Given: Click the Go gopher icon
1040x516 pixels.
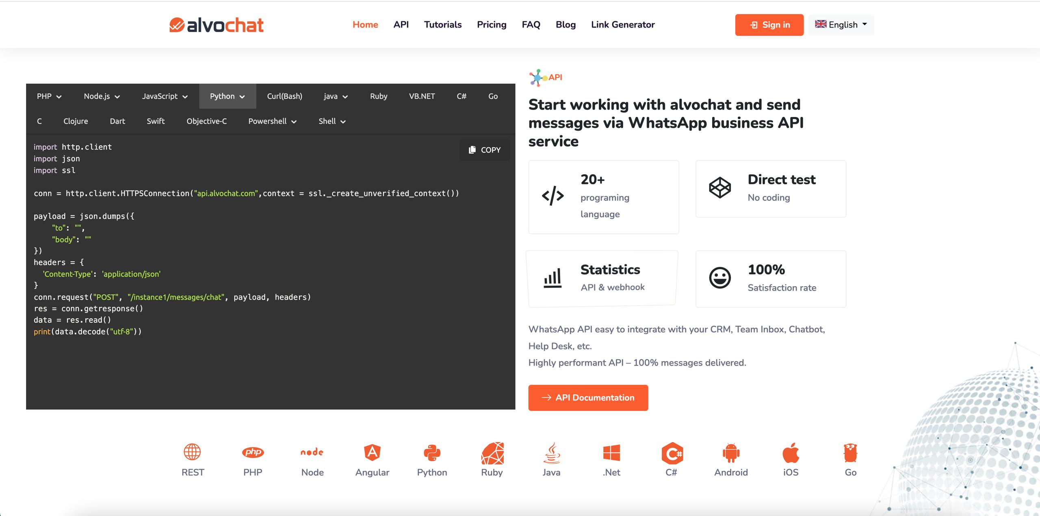Looking at the screenshot, I should coord(850,452).
